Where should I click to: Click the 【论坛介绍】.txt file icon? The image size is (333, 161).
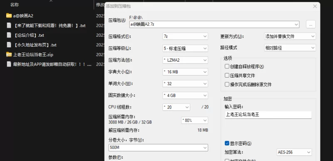9,35
